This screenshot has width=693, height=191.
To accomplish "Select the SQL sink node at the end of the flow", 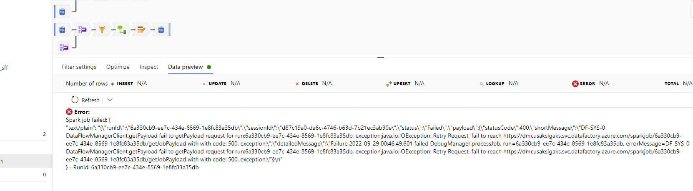I will tap(161, 30).
